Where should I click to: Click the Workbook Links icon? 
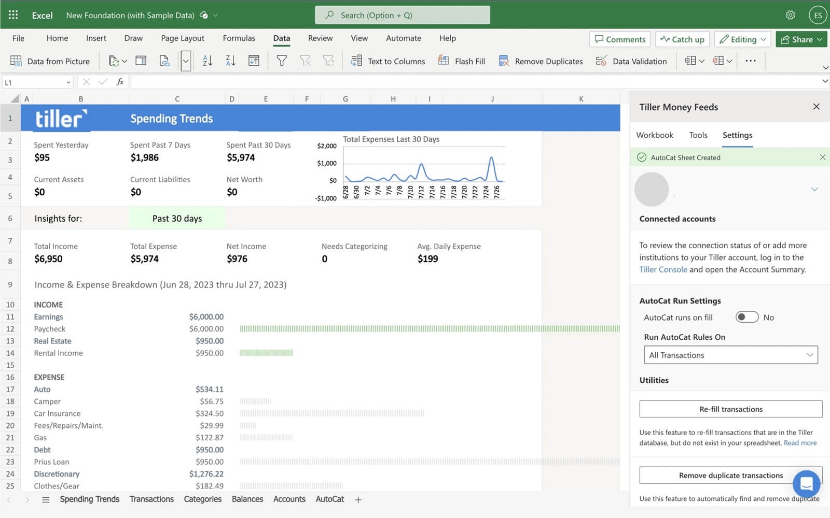tap(164, 61)
